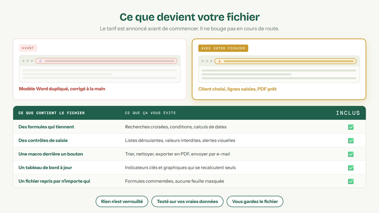Click the check for Un fichier repris par n'importe qui
379x213 pixels.
click(x=351, y=181)
